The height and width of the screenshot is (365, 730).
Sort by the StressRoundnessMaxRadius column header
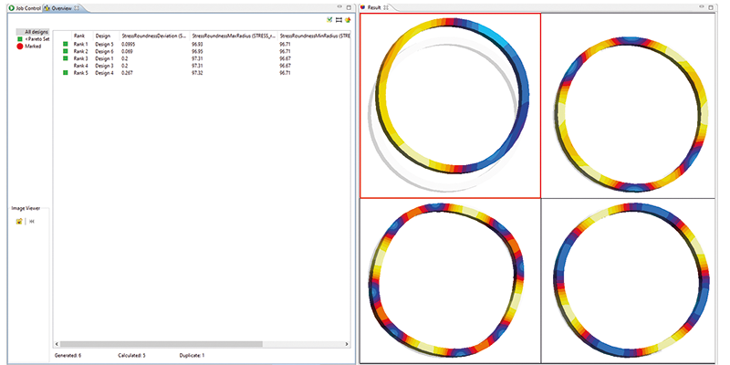231,36
